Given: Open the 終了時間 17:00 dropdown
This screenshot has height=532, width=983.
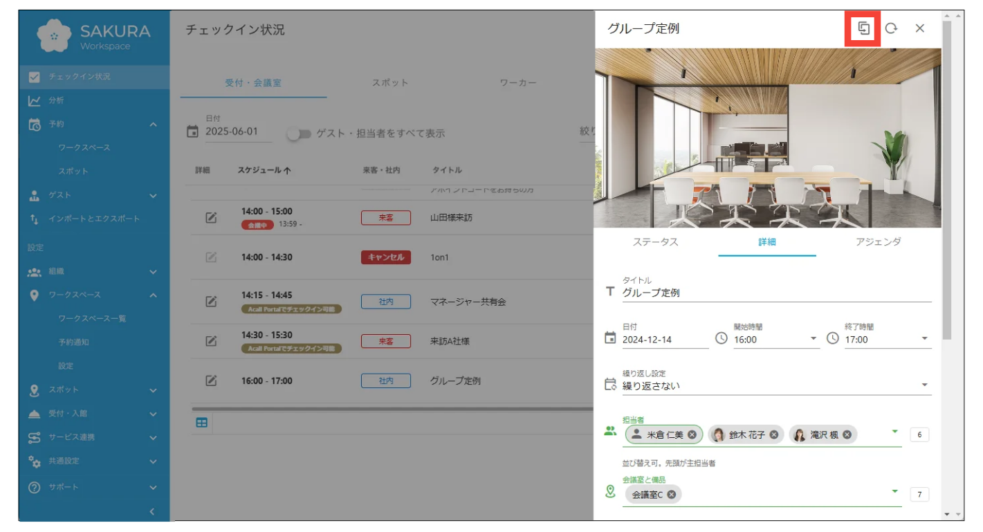Looking at the screenshot, I should [924, 339].
